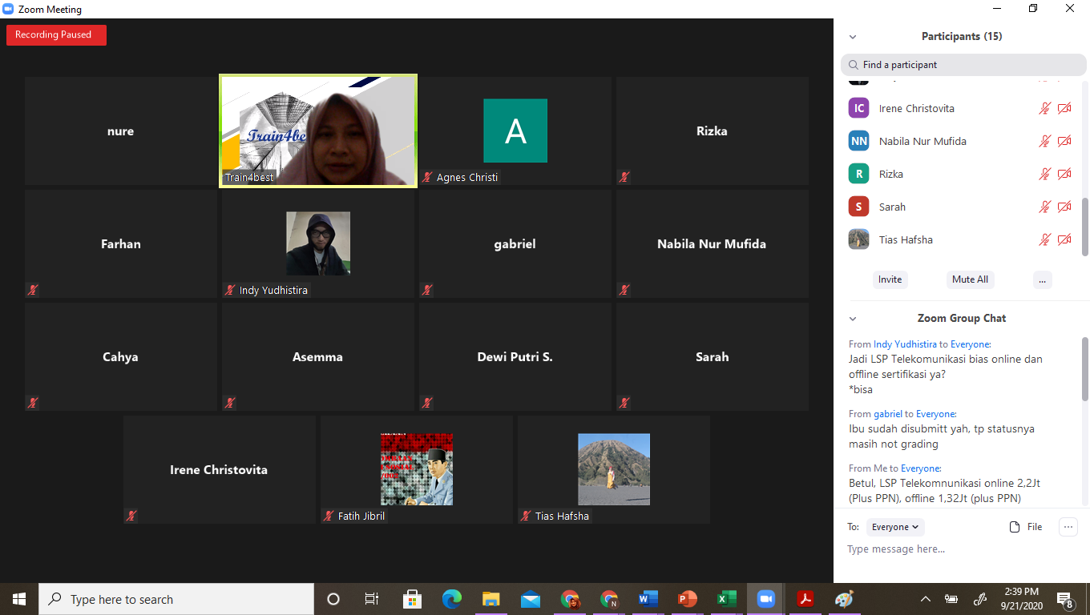Click the File attachment icon in chat
1090x615 pixels.
pos(1026,527)
